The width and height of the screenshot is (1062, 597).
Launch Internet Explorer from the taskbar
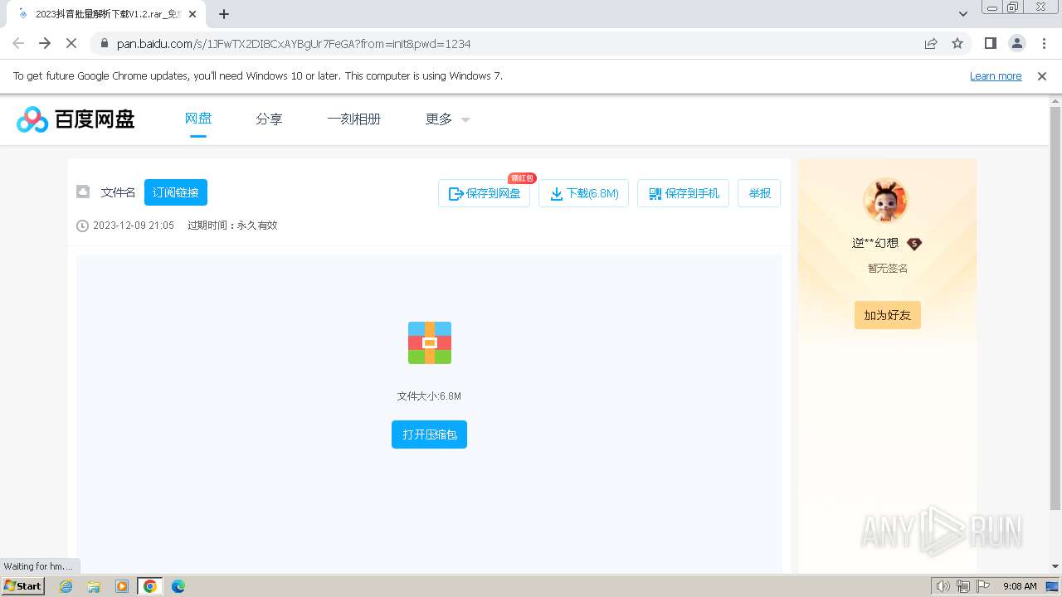point(66,586)
